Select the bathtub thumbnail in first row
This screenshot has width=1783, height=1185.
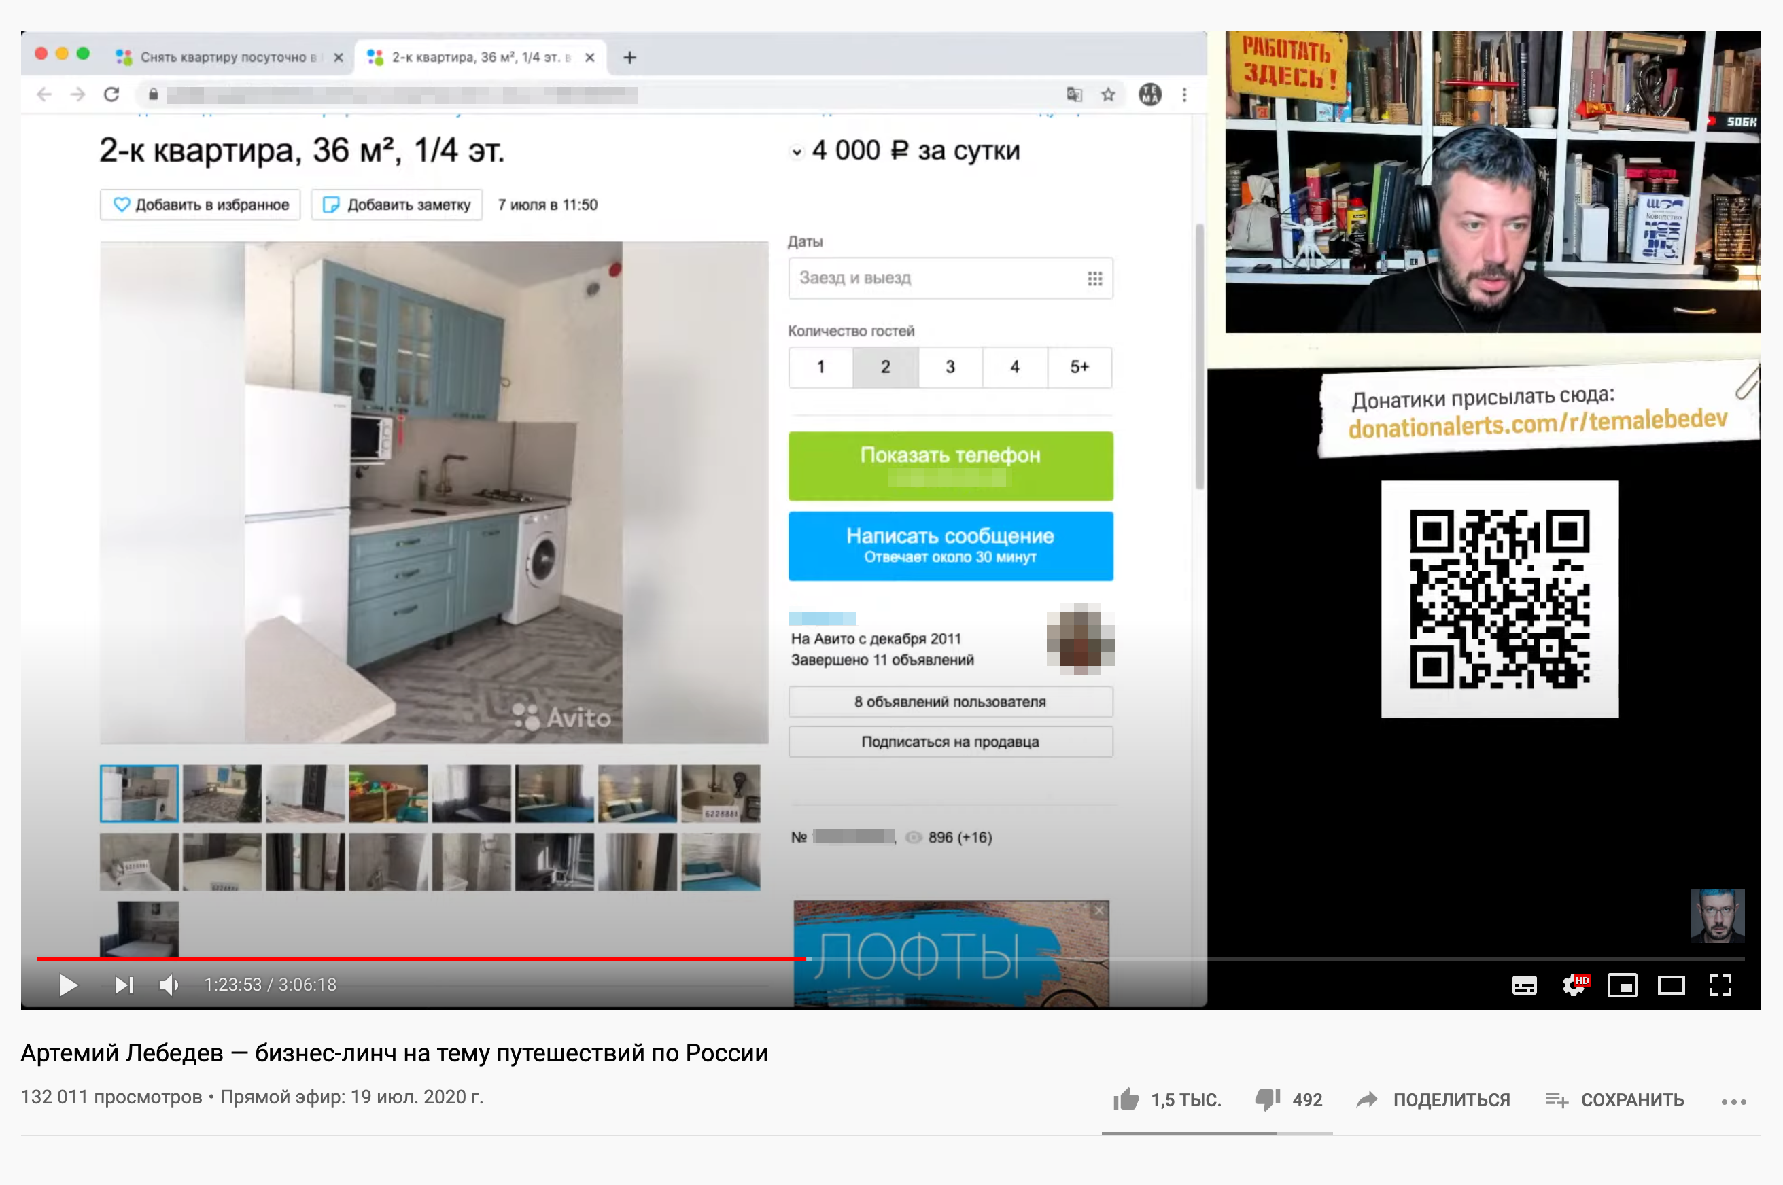(721, 794)
